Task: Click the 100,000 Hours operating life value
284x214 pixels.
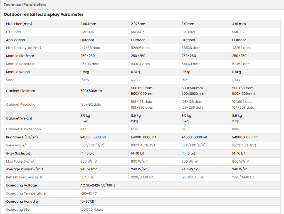Action: point(92,210)
